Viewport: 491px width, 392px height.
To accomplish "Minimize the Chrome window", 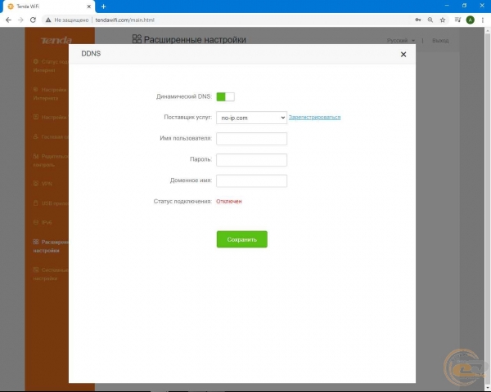I will click(447, 6).
